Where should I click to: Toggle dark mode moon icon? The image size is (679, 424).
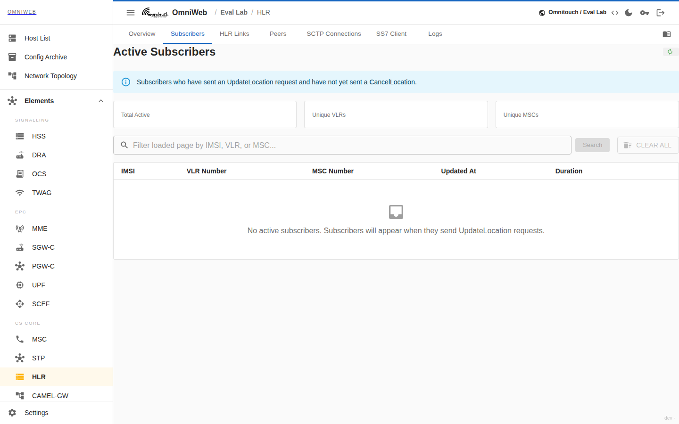point(629,13)
